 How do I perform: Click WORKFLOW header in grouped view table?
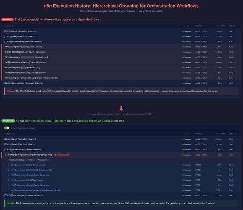[9, 134]
